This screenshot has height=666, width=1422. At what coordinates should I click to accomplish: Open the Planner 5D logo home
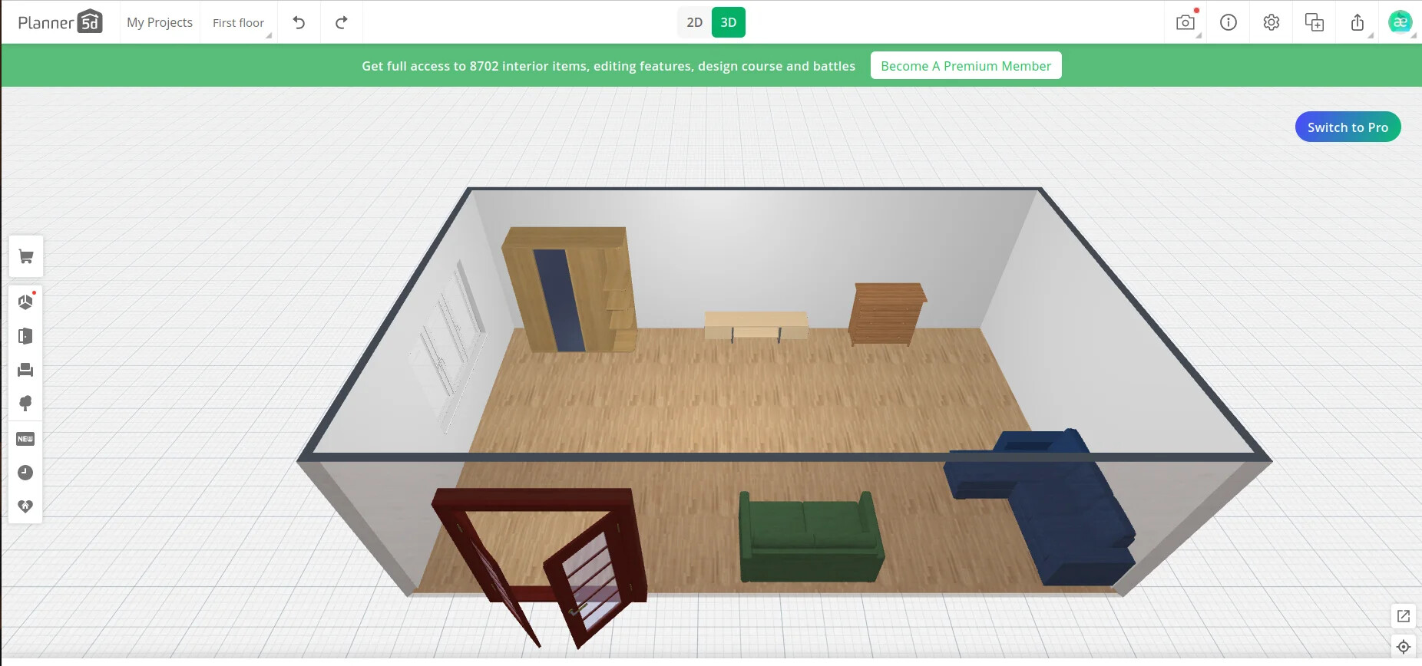(x=60, y=22)
